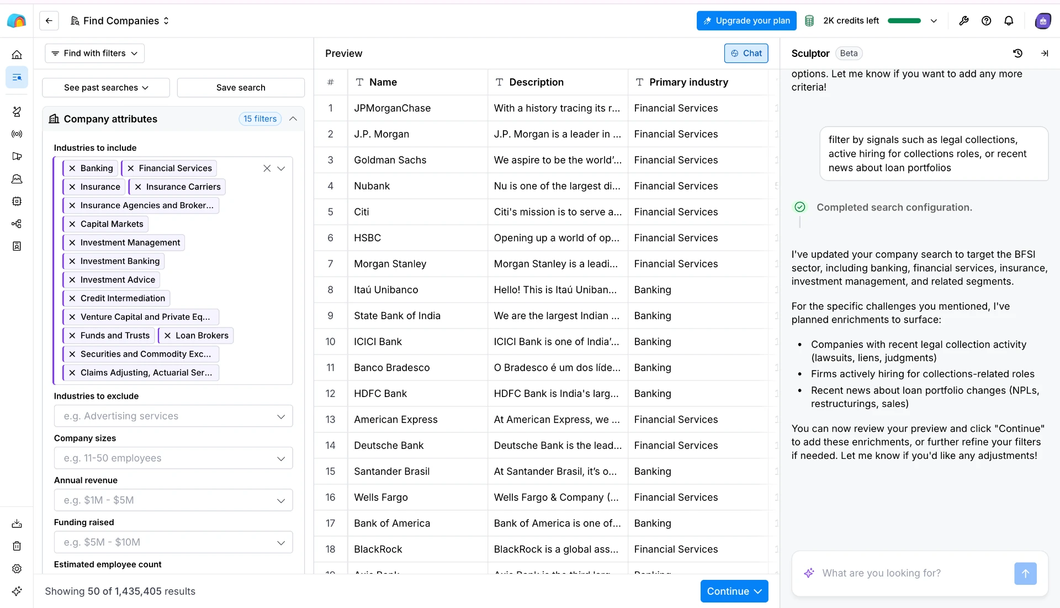Screen dimensions: 1060x608
Task: Click the HSBC name cell
Action: (x=417, y=238)
